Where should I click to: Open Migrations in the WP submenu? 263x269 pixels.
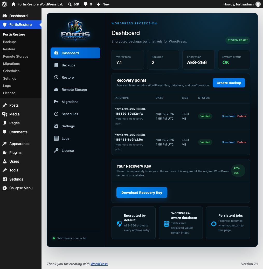point(11,64)
